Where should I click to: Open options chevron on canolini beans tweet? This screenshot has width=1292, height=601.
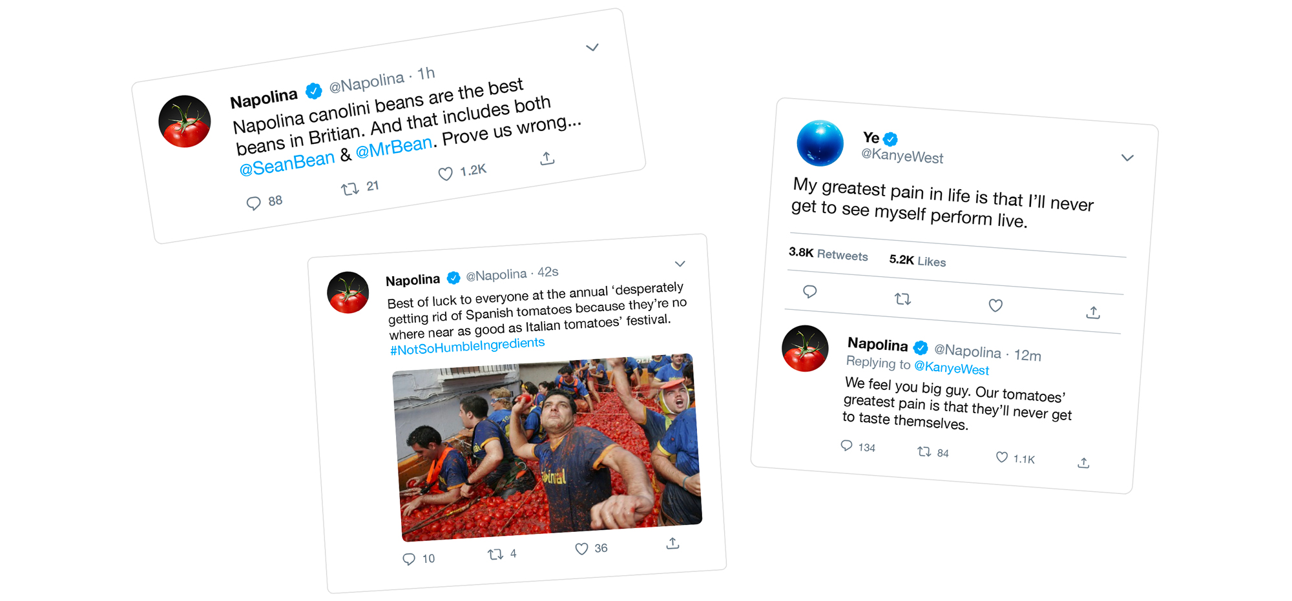pos(592,48)
